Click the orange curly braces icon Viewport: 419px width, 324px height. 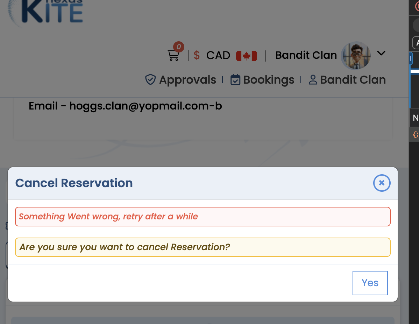[416, 134]
